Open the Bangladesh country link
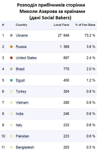This screenshot has height=151, width=97. click(x=25, y=147)
